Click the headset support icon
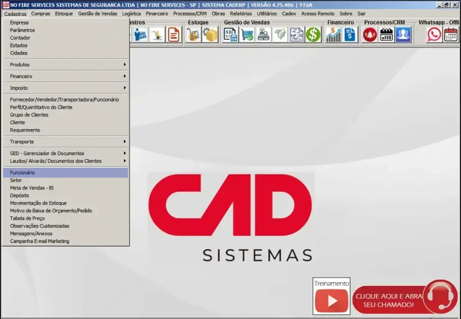The height and width of the screenshot is (319, 461). tap(441, 296)
